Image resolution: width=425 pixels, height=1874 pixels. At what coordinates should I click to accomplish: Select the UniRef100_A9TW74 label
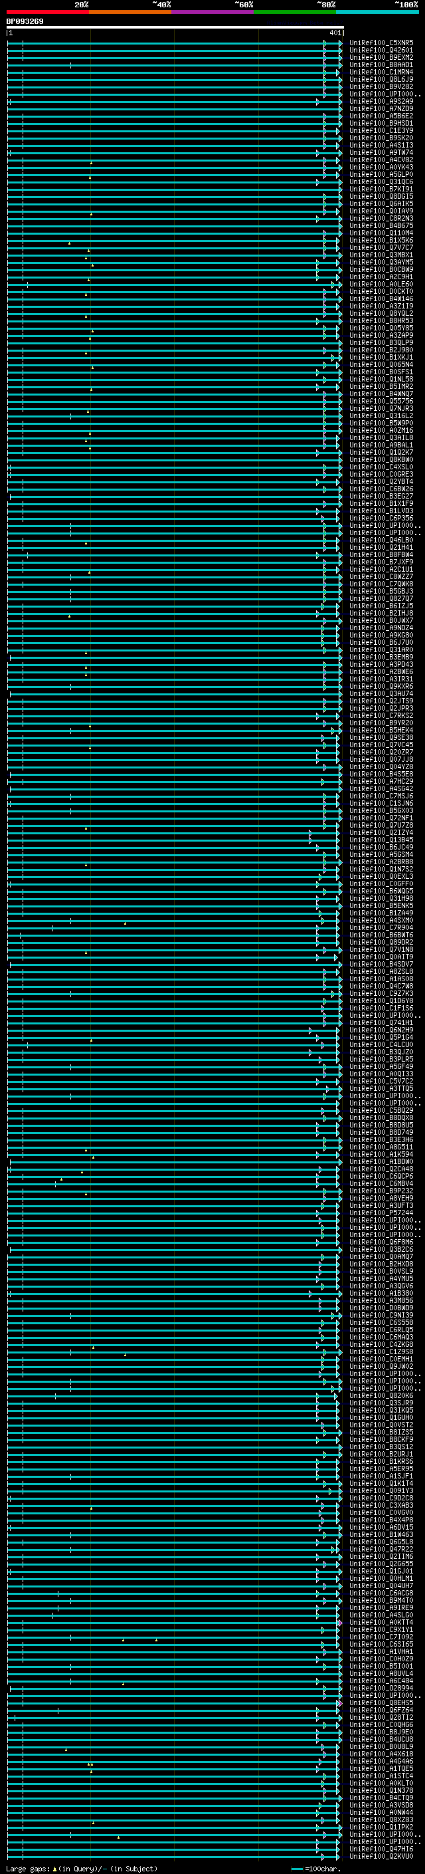coord(381,153)
